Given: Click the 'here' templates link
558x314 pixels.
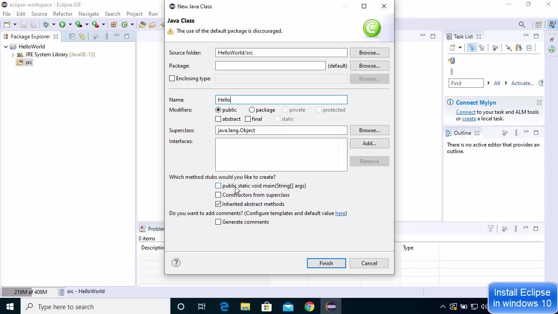Looking at the screenshot, I should click(340, 213).
